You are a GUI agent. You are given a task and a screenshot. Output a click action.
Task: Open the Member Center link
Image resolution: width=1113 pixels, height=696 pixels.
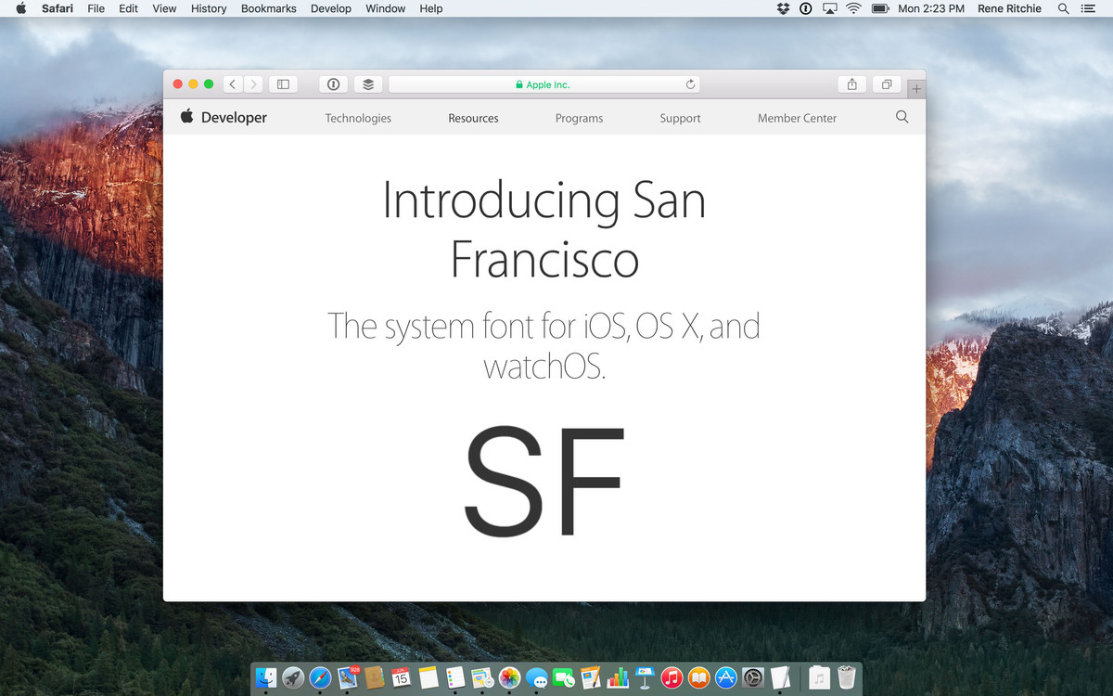(797, 118)
